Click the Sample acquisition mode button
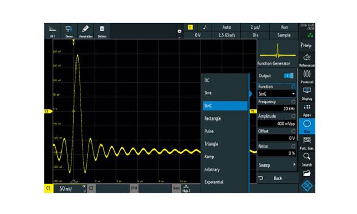Screen dimensions: 357x214 pyautogui.click(x=284, y=35)
